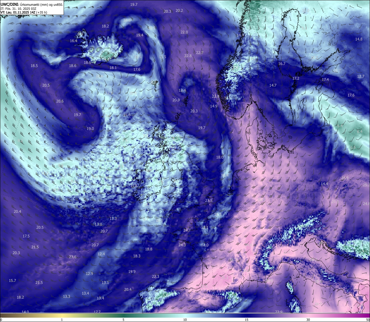Screen dimensions: 370x322
Task: Click the map value 14.0
Action: [25, 312]
